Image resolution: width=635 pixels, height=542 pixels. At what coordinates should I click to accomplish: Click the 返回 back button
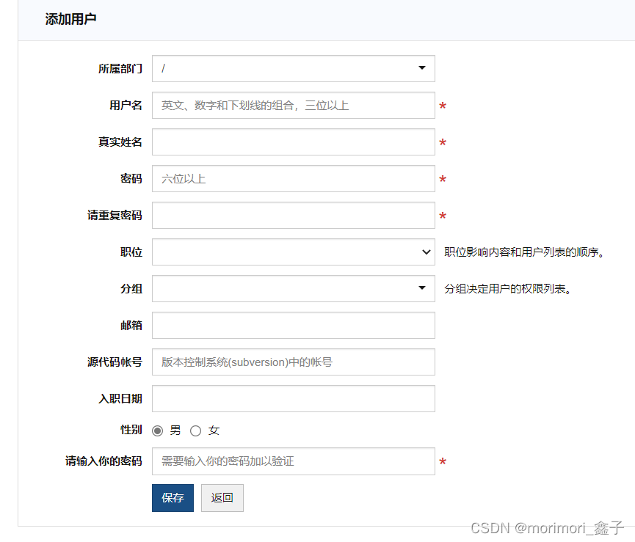pyautogui.click(x=222, y=498)
